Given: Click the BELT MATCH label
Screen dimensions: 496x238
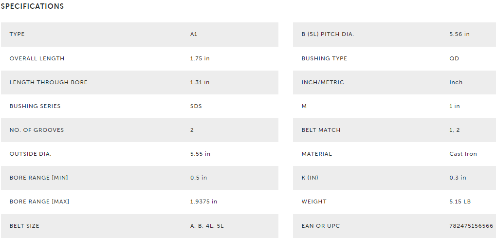Looking at the screenshot, I should pos(321,130).
